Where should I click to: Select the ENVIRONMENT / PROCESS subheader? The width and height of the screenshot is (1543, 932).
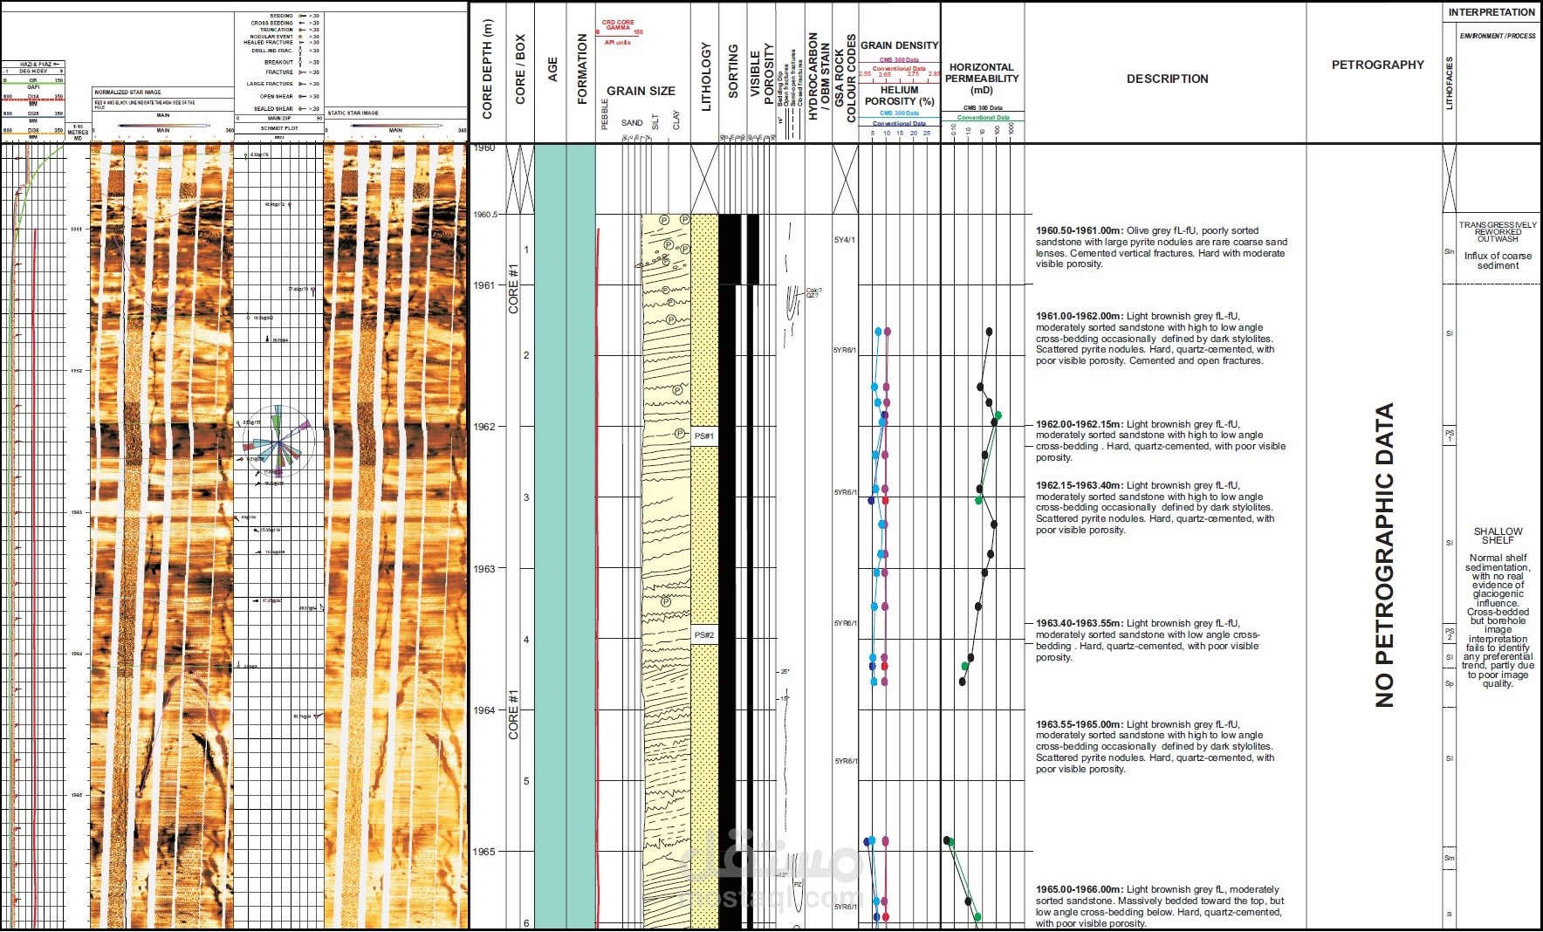coord(1498,36)
